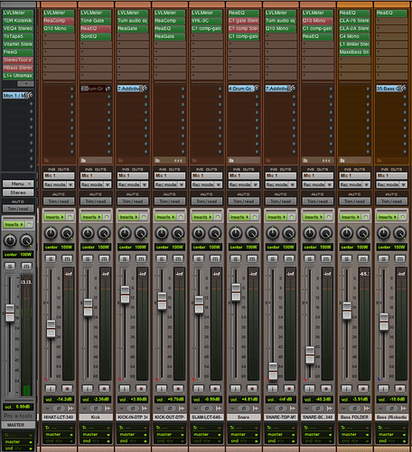The width and height of the screenshot is (412, 452).
Task: Open Mic 1 input selector on Snare strip
Action: click(x=244, y=175)
